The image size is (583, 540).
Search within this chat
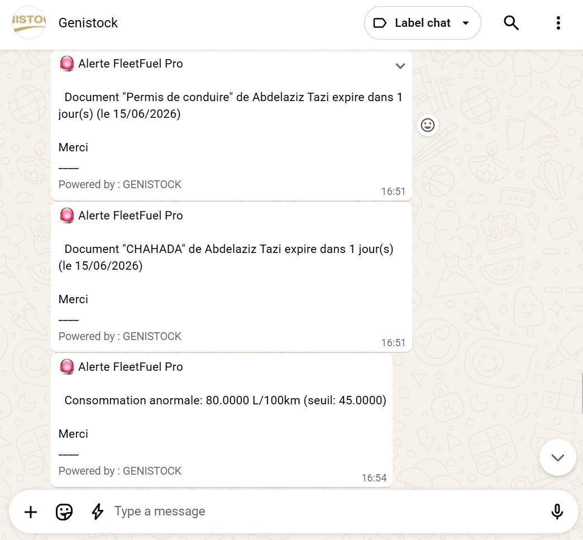pos(511,23)
